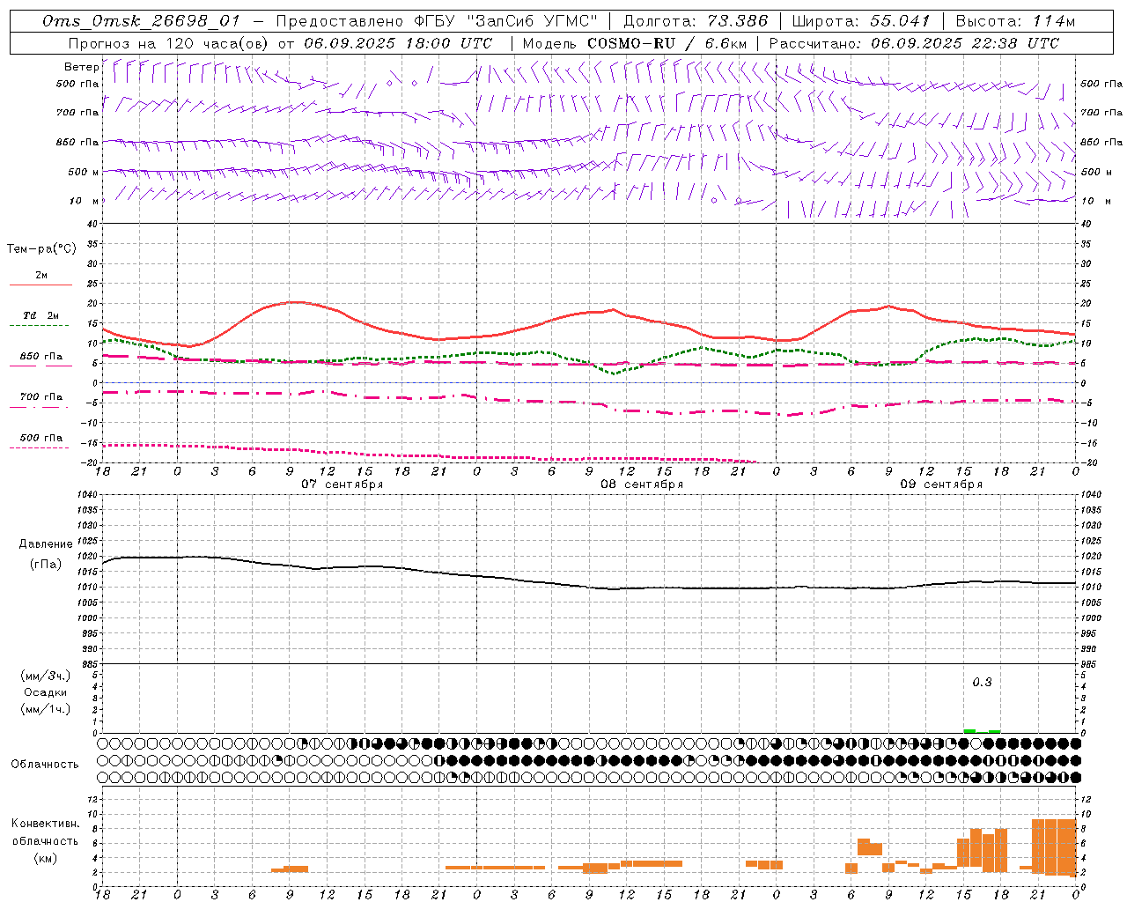Click the forecast start text 06.09.2025 18:00 UTC
This screenshot has height=902, width=1127.
coord(398,43)
